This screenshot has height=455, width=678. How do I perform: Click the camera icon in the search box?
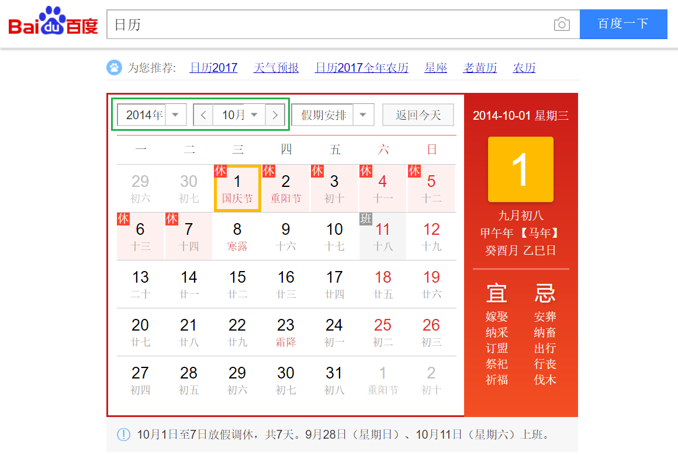(562, 25)
